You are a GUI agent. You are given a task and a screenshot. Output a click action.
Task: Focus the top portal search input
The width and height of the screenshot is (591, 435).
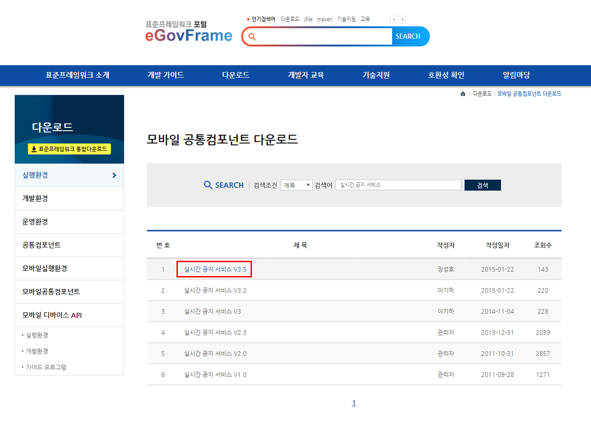click(325, 37)
